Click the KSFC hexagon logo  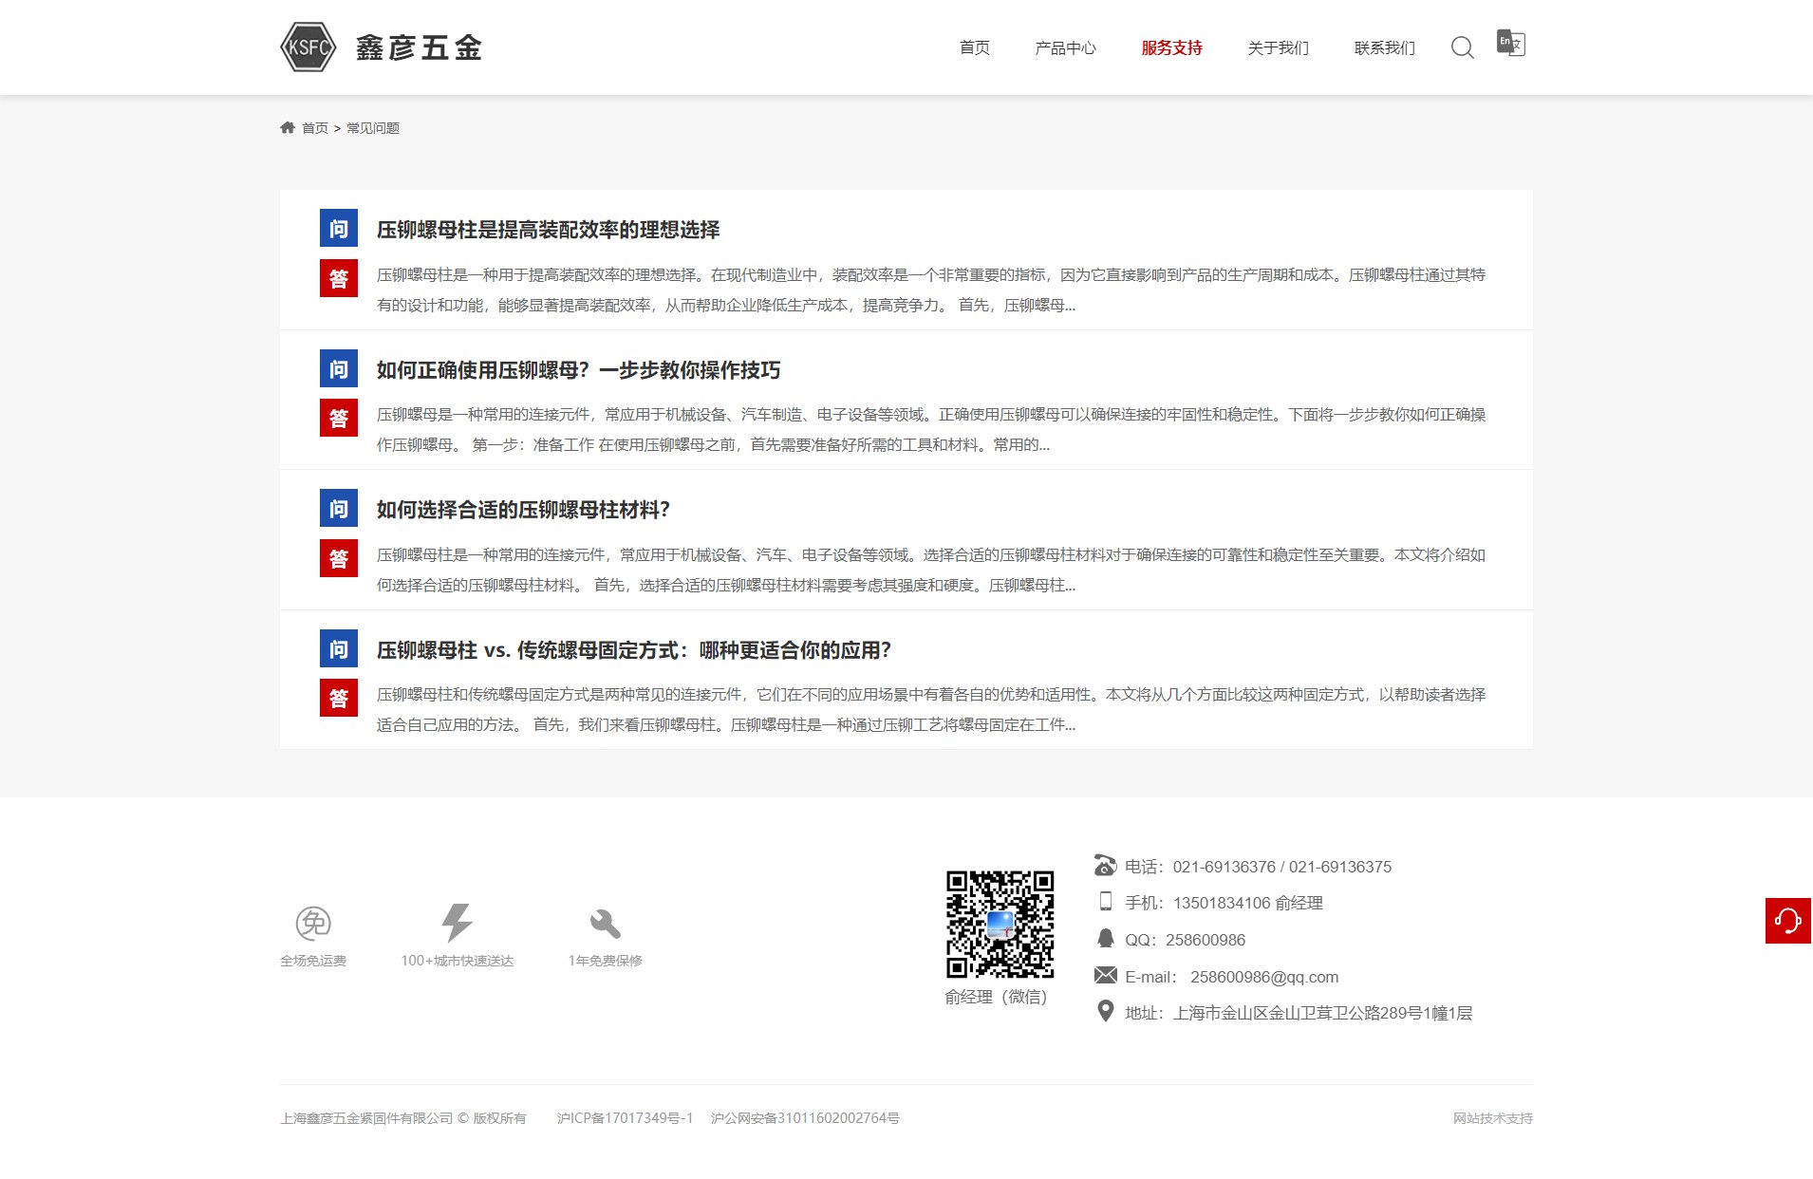click(308, 47)
